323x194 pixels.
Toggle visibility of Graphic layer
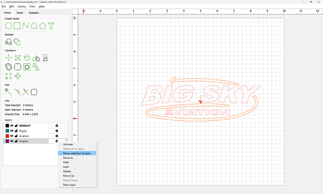12,141
